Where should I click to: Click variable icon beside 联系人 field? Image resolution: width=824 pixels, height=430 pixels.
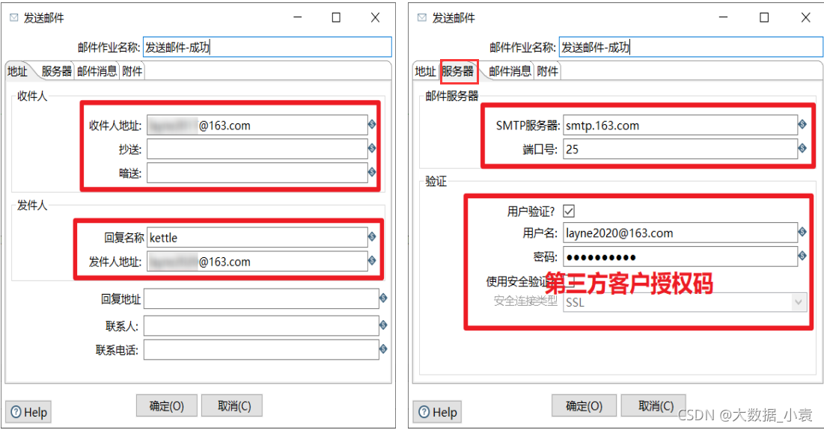(383, 325)
